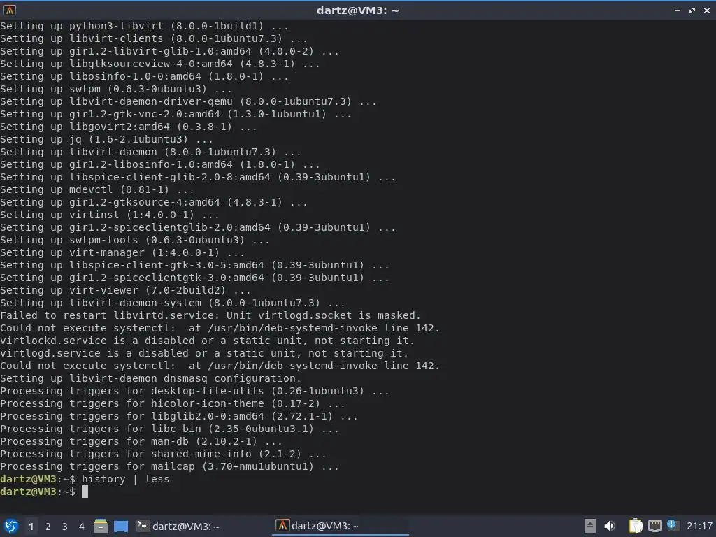The image size is (716, 537).
Task: Click 'Processing triggers for shared-mime-info' line
Action: (163, 454)
